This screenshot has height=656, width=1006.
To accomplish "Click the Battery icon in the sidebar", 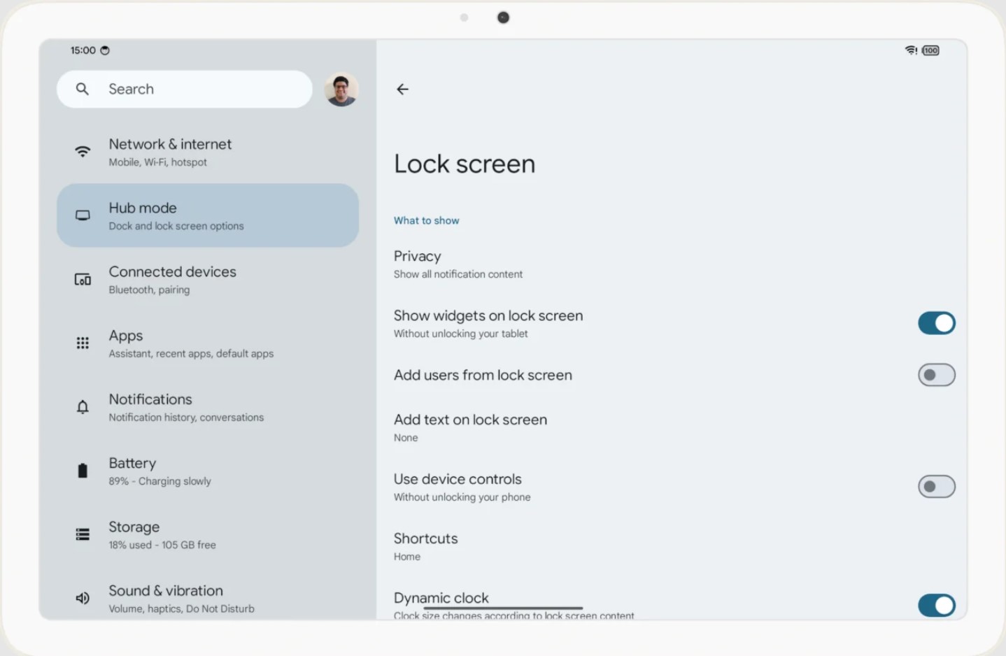I will tap(83, 471).
